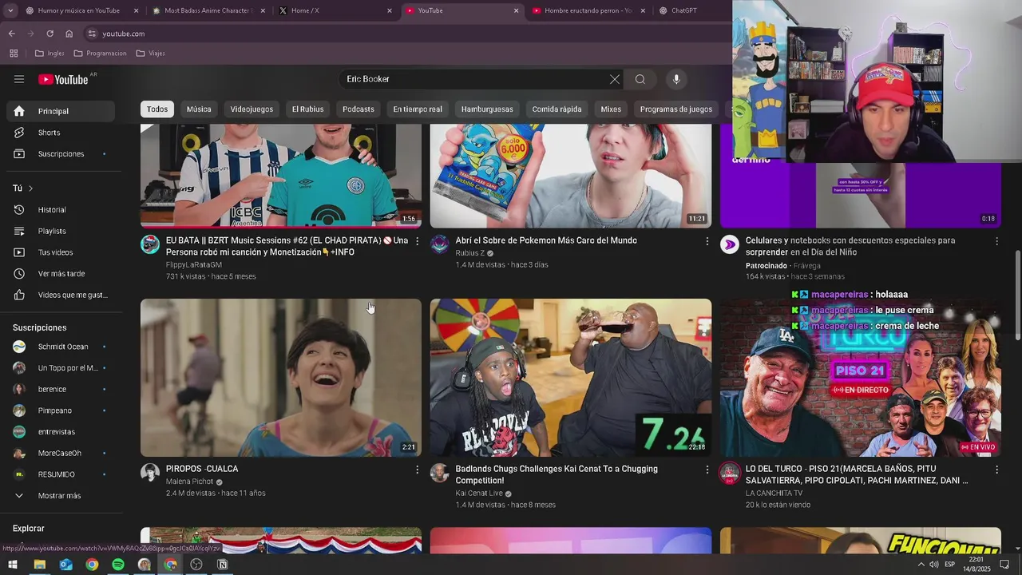Click the magnifier search button
Viewport: 1022px width, 575px height.
click(x=640, y=79)
